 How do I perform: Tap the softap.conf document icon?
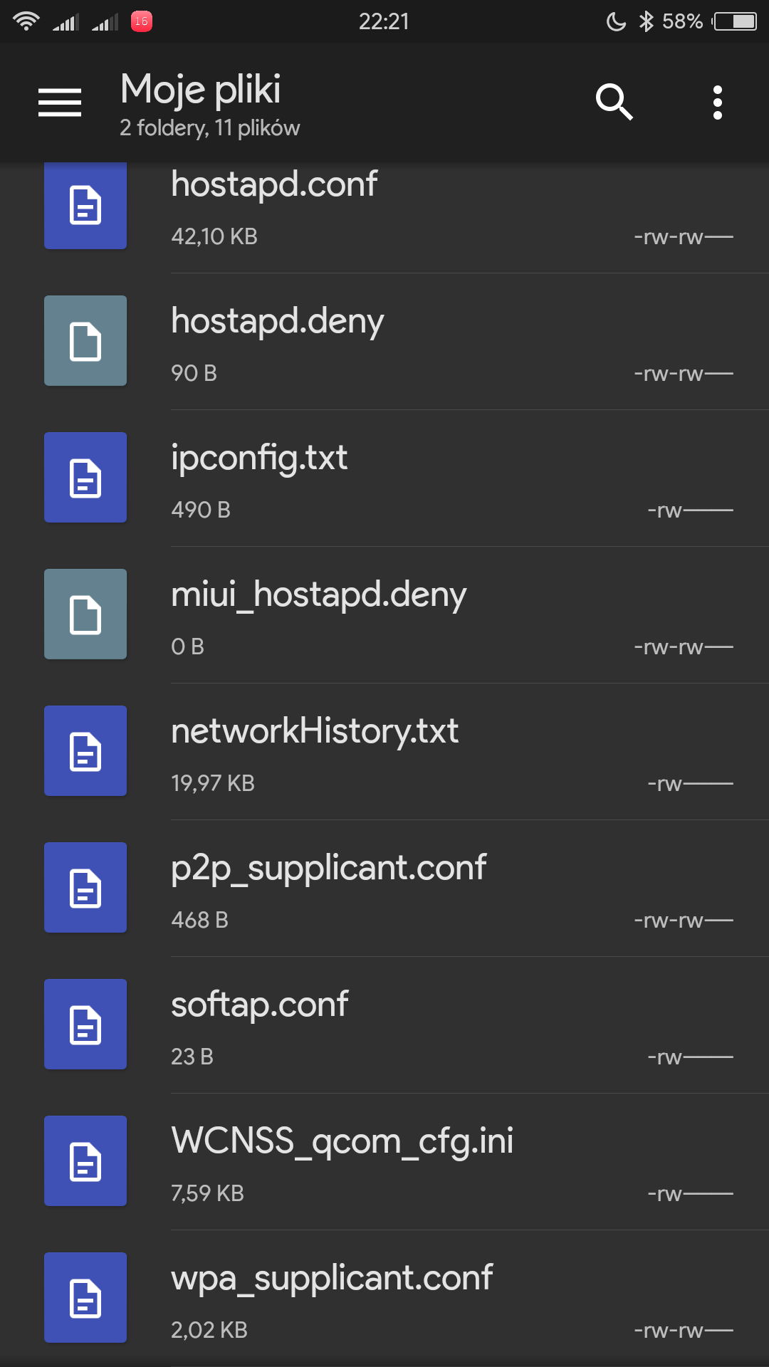(x=85, y=1025)
